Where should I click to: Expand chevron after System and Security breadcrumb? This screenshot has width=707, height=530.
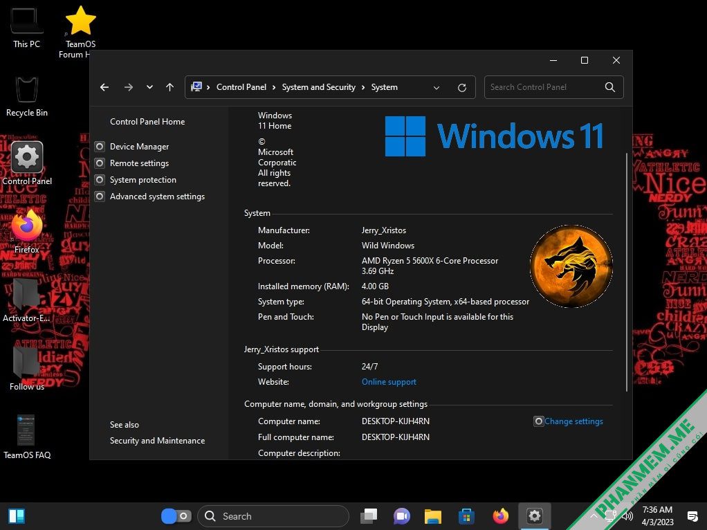(x=363, y=87)
